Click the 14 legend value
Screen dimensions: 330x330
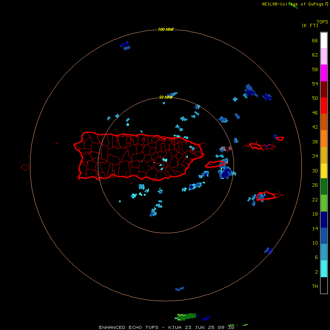(x=315, y=228)
